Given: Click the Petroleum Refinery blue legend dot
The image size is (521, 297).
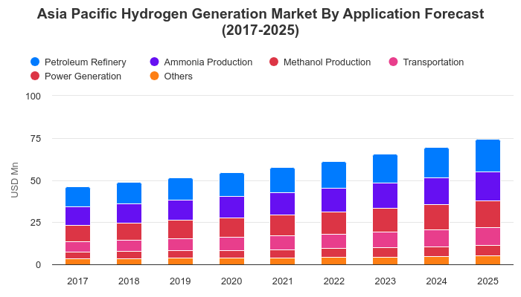Looking at the screenshot, I should [35, 62].
